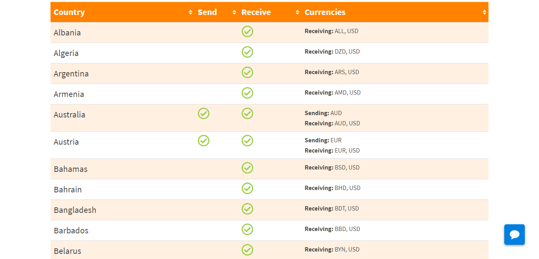Click Belarus' Receive checkmark icon

pyautogui.click(x=247, y=250)
